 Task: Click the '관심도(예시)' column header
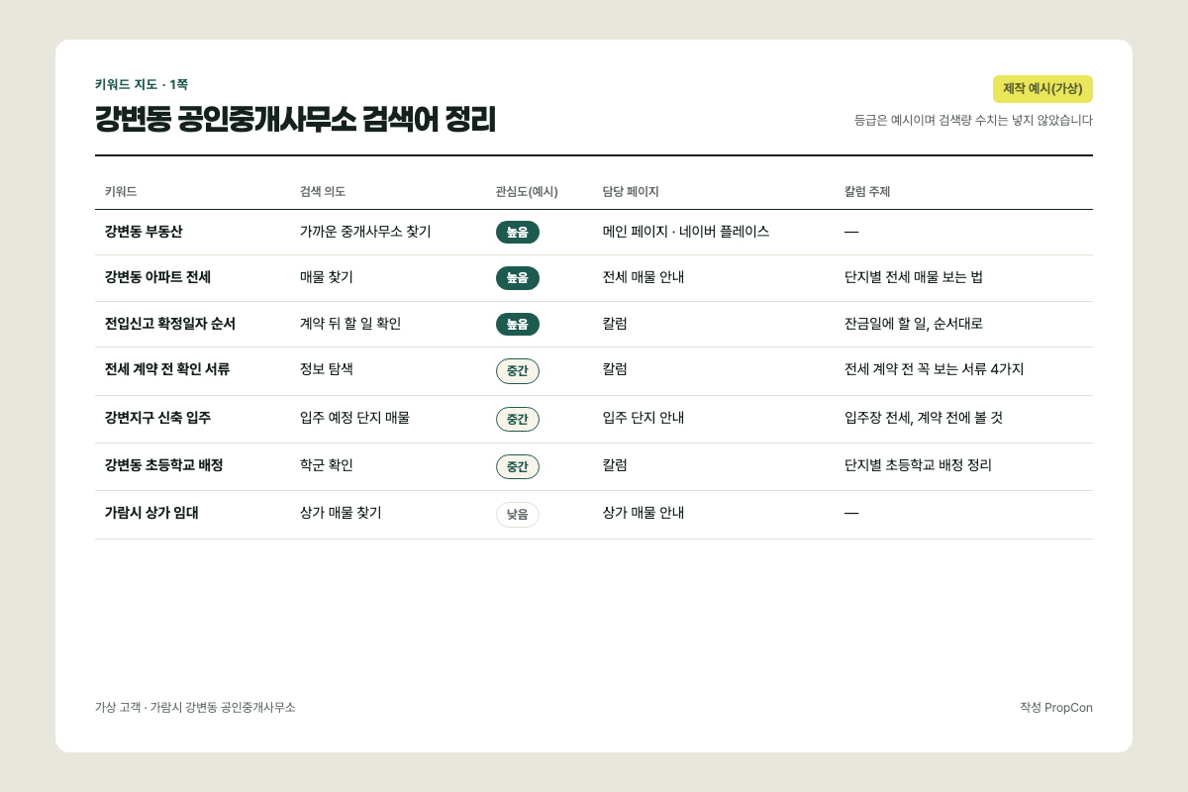pyautogui.click(x=527, y=192)
